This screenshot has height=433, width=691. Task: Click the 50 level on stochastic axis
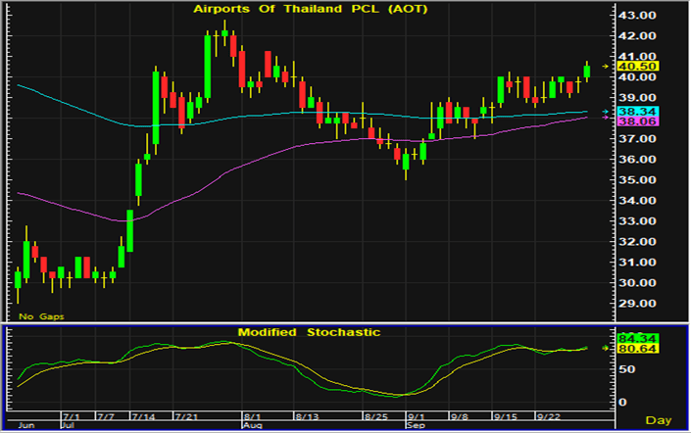tap(624, 369)
